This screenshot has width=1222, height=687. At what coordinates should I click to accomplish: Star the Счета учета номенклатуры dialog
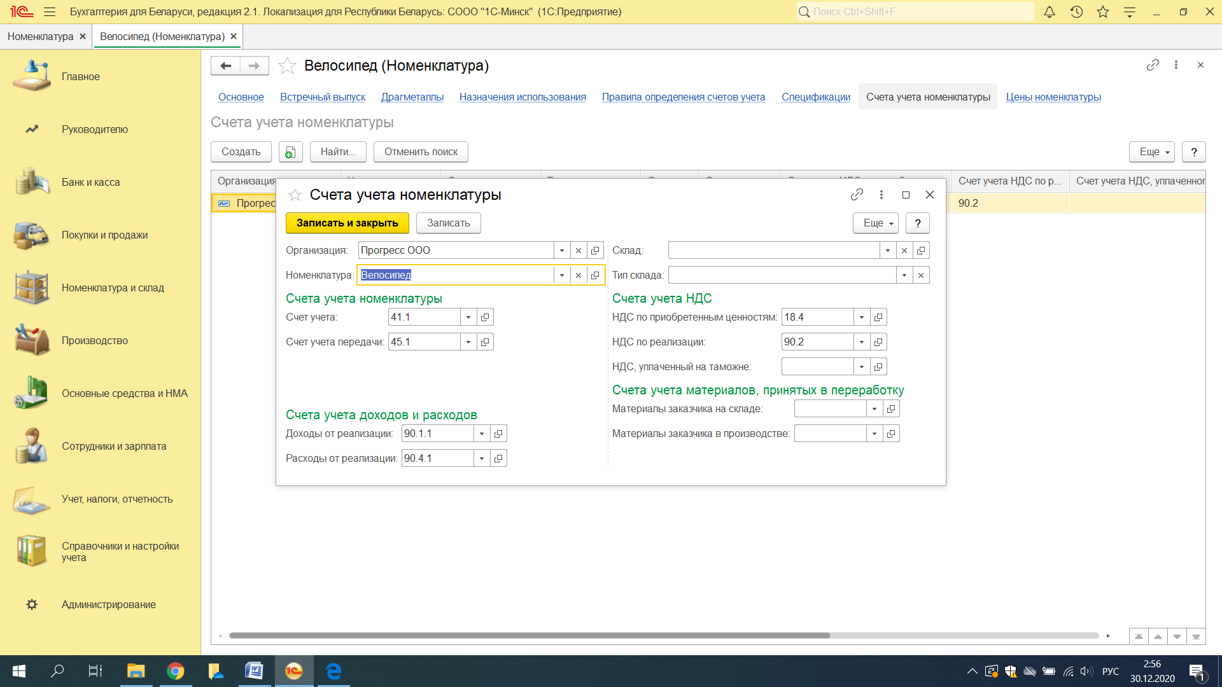coord(295,195)
